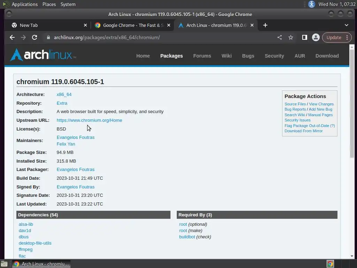The width and height of the screenshot is (357, 268).
Task: Click Arch Linux taskbar window button
Action: (41, 264)
